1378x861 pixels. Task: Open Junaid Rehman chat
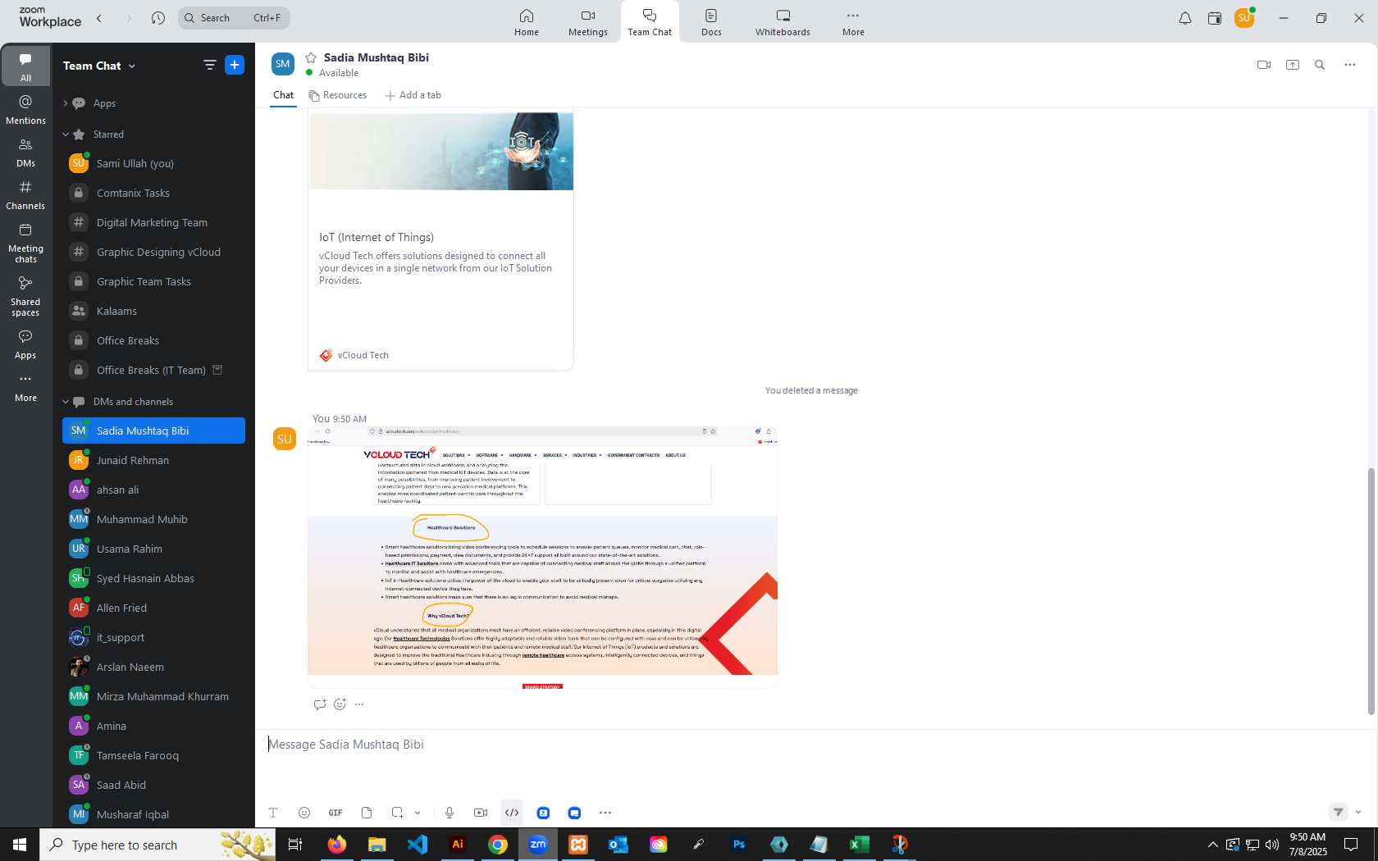tap(153, 460)
